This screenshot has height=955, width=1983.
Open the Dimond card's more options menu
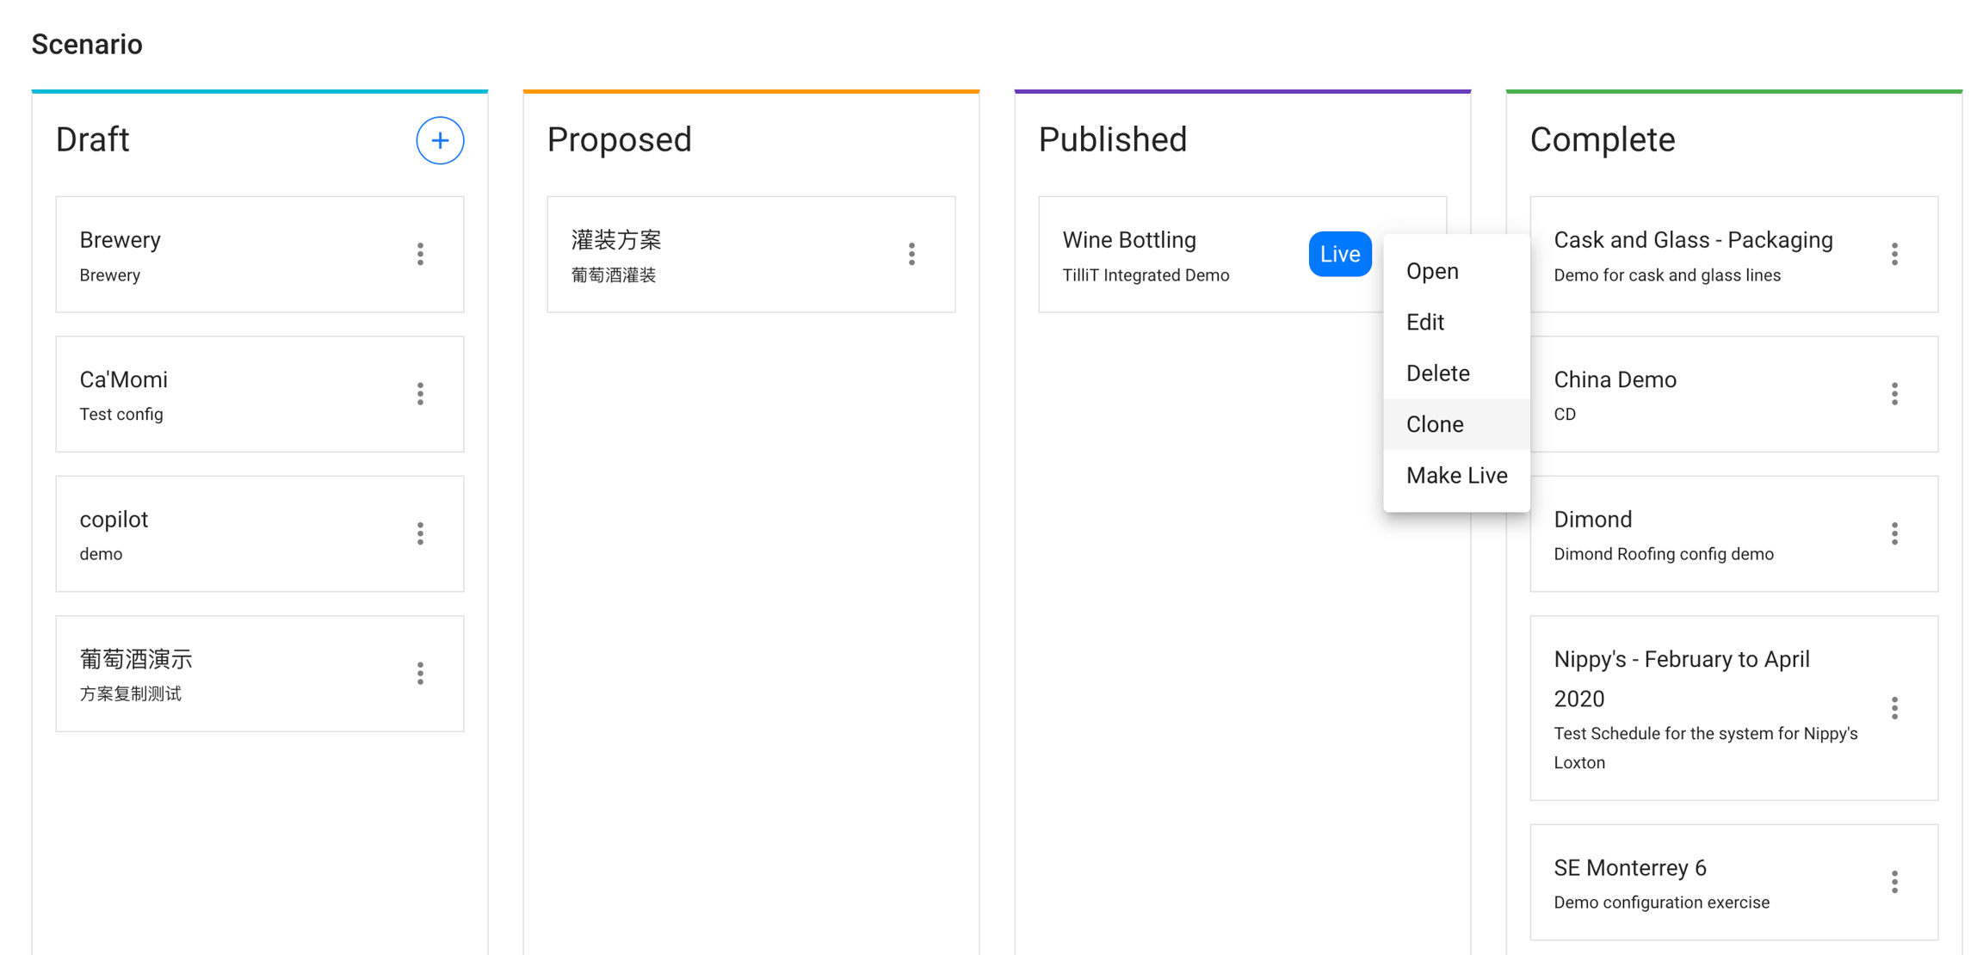pos(1894,533)
